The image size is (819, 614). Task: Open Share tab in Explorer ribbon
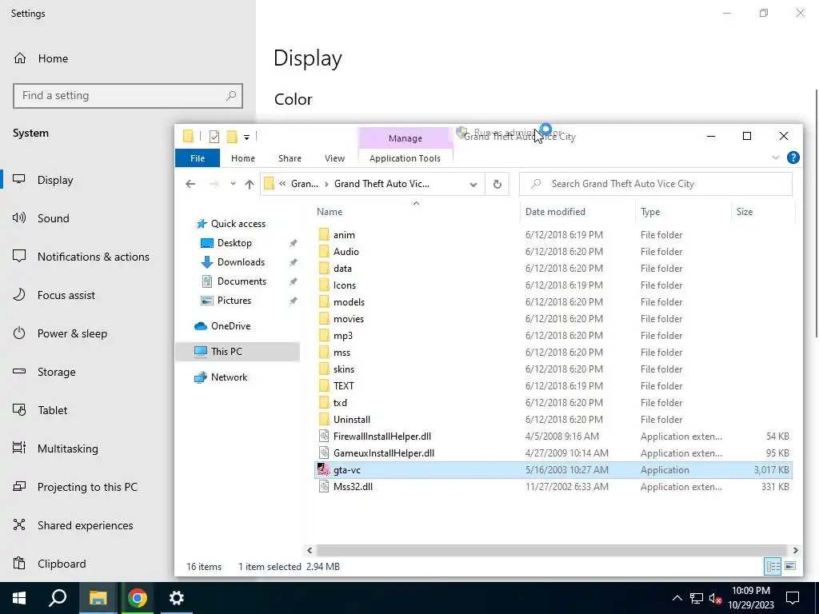290,158
